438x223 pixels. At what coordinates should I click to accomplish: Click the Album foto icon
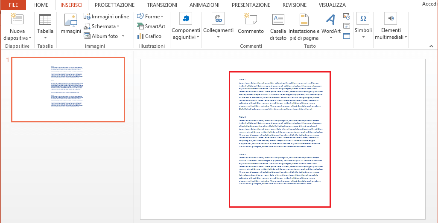point(87,36)
